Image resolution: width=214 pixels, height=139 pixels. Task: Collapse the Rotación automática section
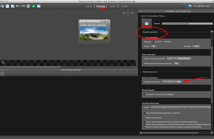141,32
